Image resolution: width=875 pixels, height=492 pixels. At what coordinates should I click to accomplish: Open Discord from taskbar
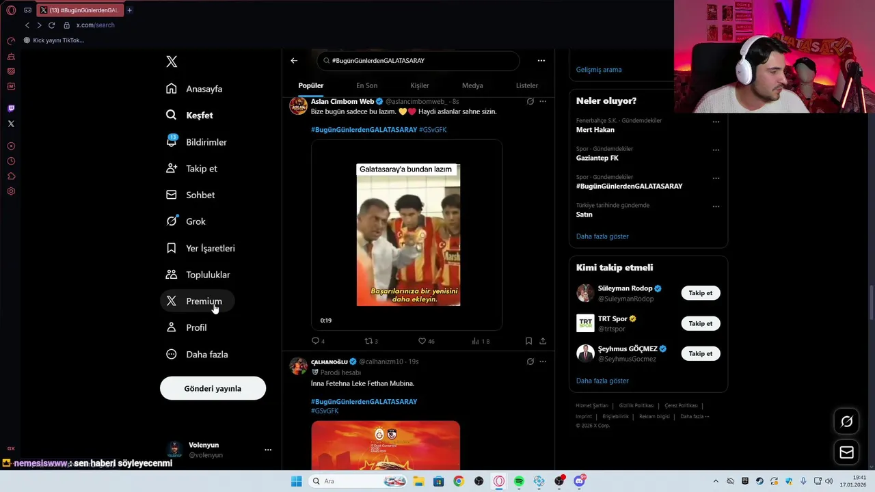(x=580, y=481)
